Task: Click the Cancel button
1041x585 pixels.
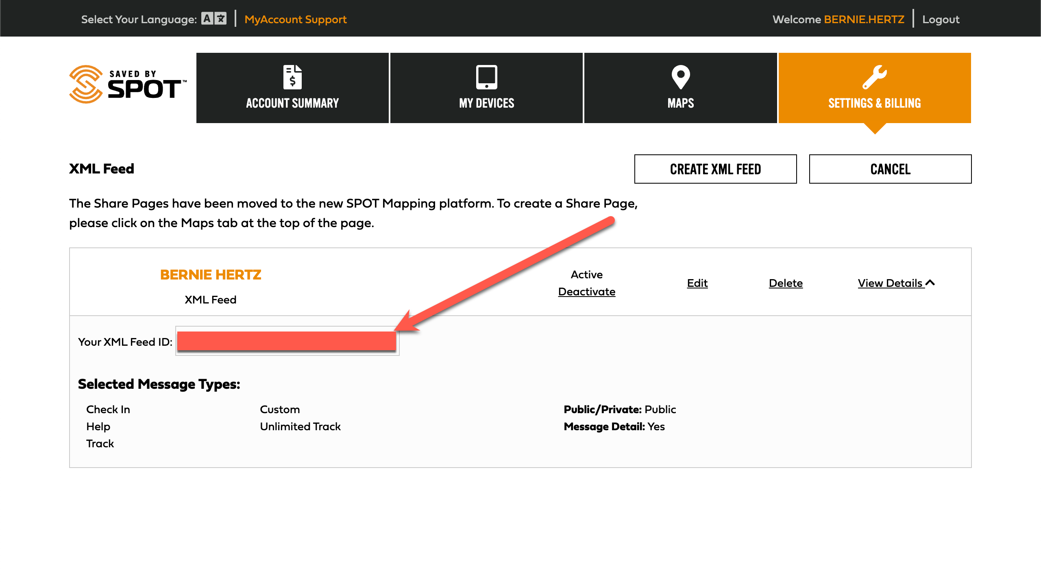Action: [x=890, y=169]
